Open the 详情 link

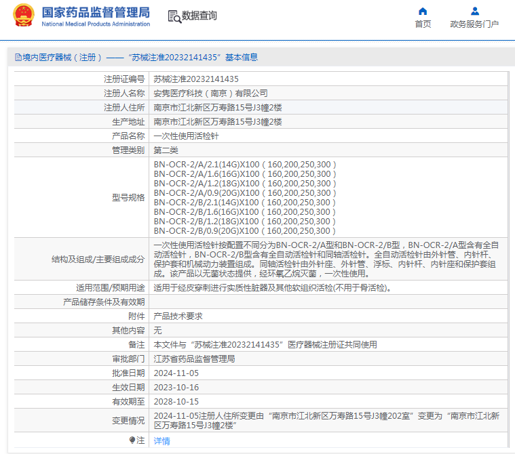tap(161, 441)
